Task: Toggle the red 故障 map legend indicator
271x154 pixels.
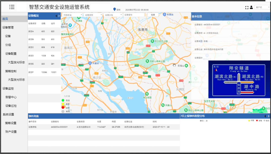Action: coord(63,108)
